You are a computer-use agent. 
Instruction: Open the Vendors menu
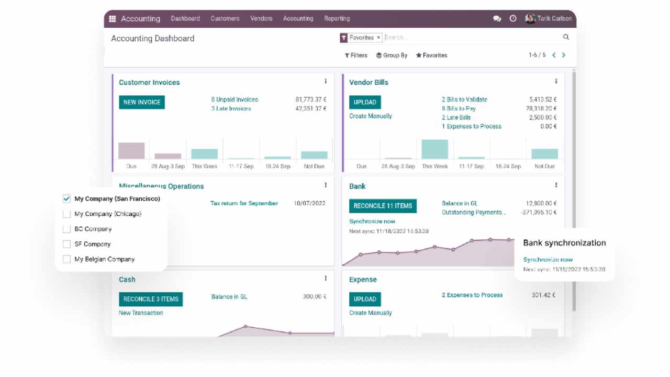[x=261, y=19]
